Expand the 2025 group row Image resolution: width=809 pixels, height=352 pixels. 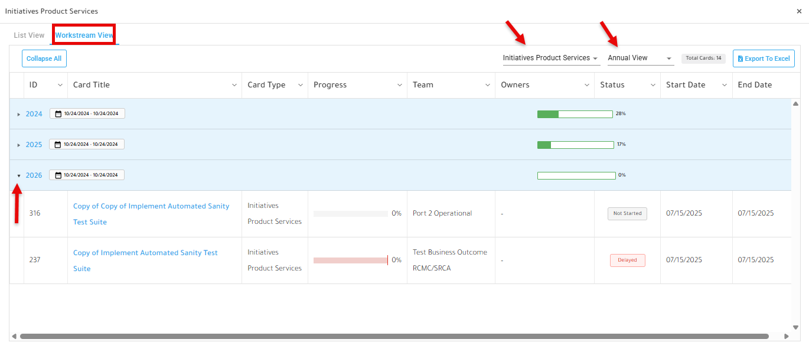coord(18,145)
